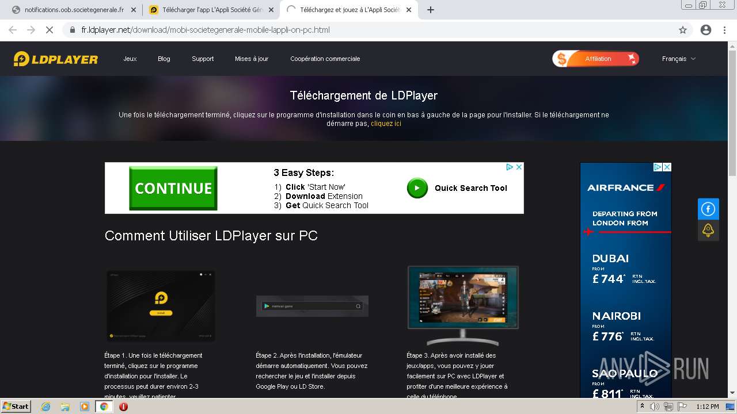Click the Nairobi £776 fare in the ad
737x414 pixels.
click(x=624, y=327)
